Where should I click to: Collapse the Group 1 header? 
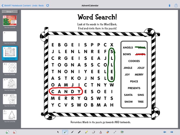tap(10, 12)
